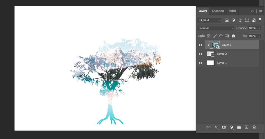Delete layer with trash icon
265x139 pixels.
(x=254, y=127)
